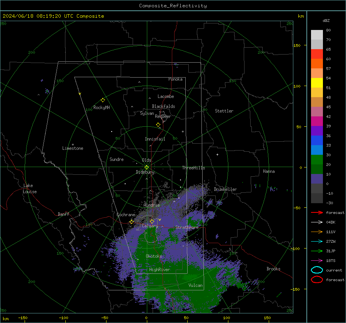Click the Innisfail city label
The width and height of the screenshot is (346, 323).
tap(155, 139)
